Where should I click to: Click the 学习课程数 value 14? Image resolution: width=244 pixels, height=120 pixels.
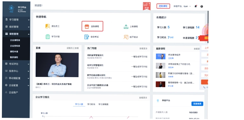(x=198, y=27)
